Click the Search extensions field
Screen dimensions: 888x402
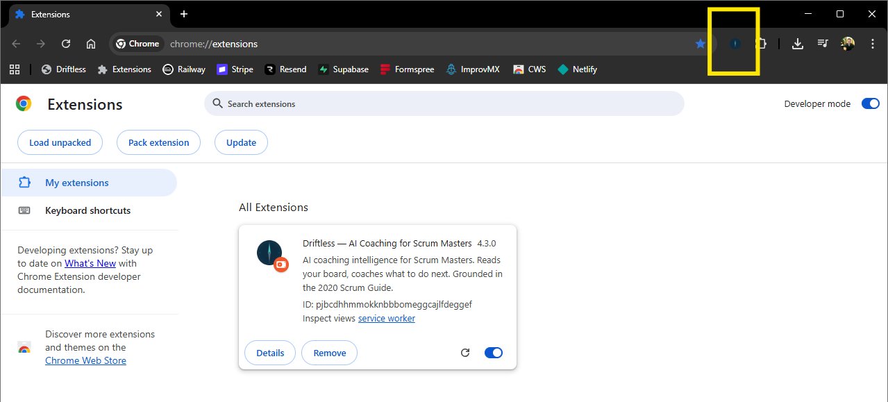tap(444, 103)
